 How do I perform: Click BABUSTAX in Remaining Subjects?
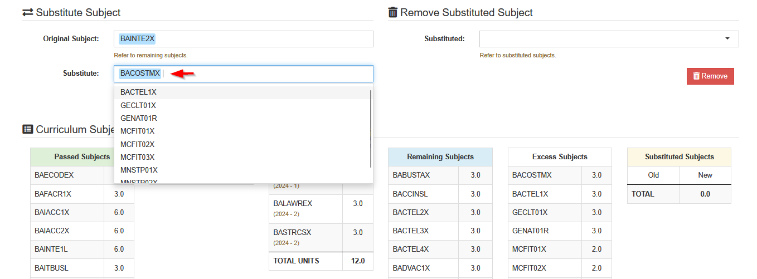[x=411, y=175]
